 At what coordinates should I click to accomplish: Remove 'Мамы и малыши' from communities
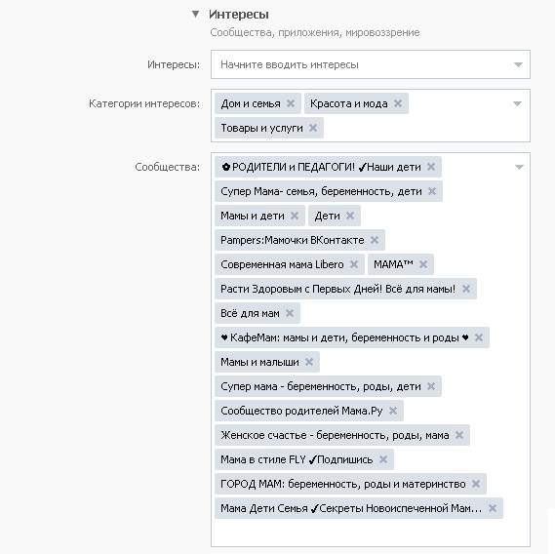click(309, 362)
